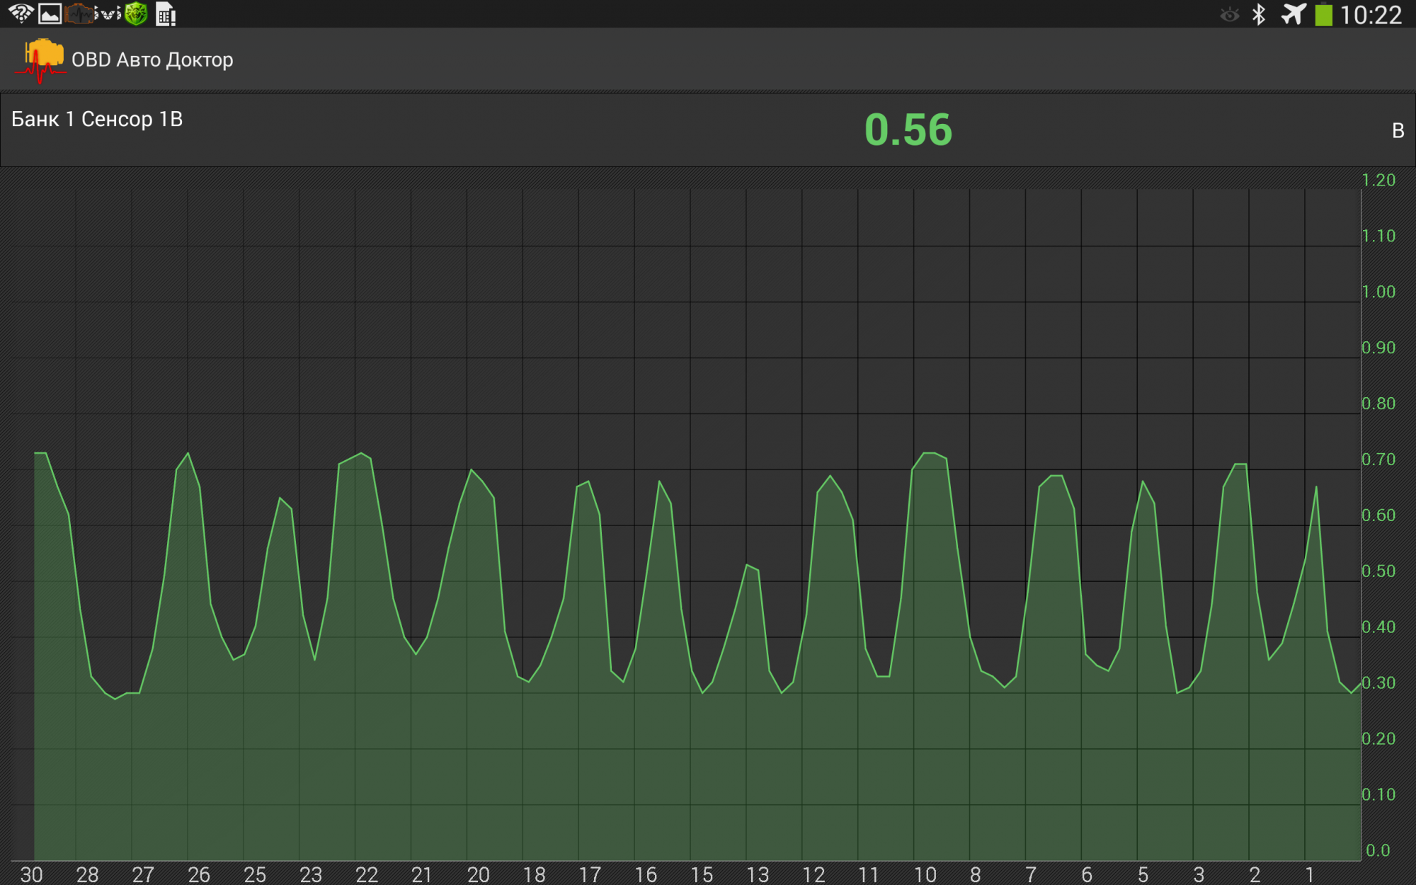This screenshot has width=1416, height=885.
Task: Tap the SIM card alert icon
Action: pyautogui.click(x=166, y=14)
